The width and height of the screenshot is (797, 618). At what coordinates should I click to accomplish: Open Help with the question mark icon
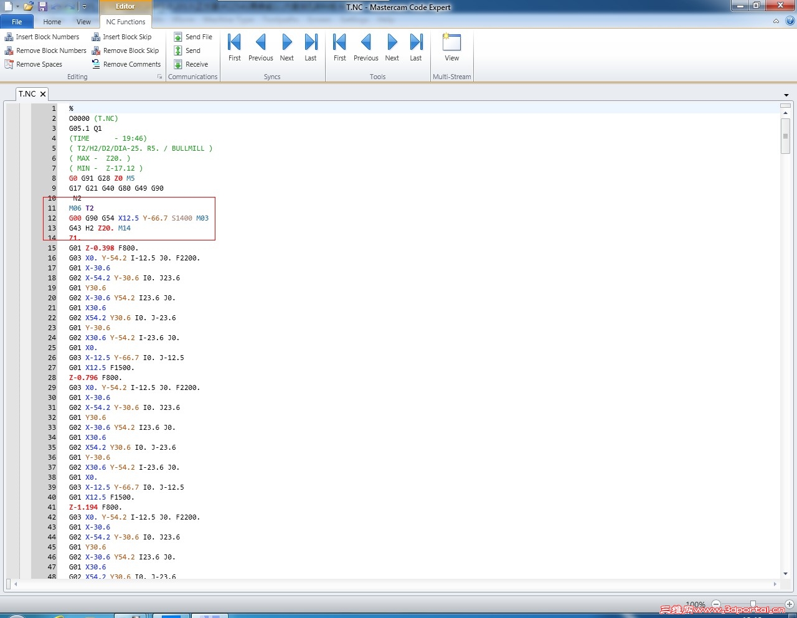coord(790,21)
